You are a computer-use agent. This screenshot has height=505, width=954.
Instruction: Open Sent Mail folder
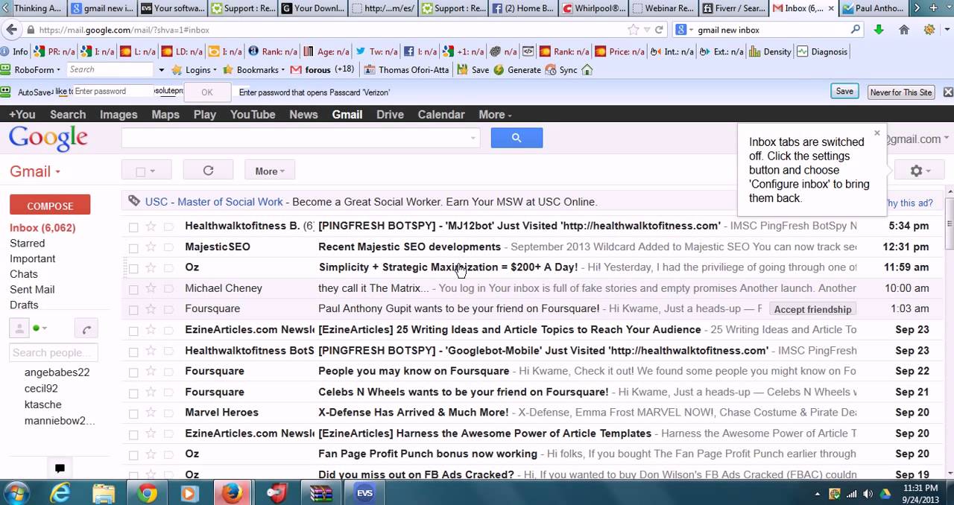coord(32,289)
